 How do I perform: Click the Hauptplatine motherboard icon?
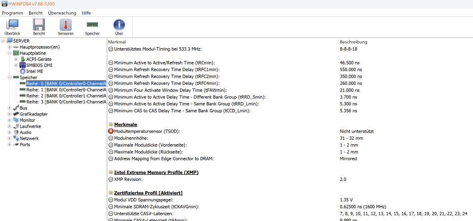16,53
